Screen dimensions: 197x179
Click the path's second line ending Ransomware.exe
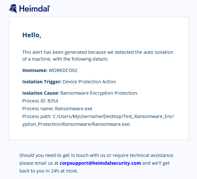pyautogui.click(x=77, y=124)
